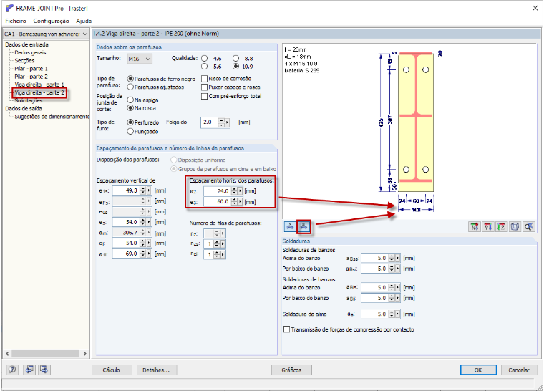Enable Com pré-esforço total checkbox
The width and height of the screenshot is (544, 391).
[x=204, y=96]
